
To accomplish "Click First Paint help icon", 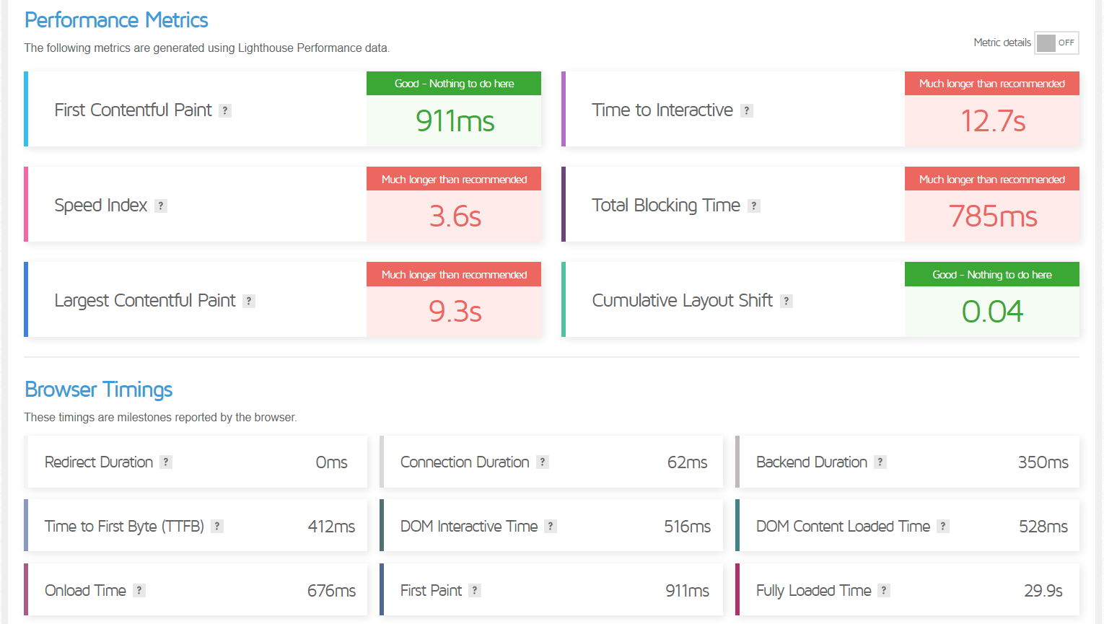I will (475, 591).
